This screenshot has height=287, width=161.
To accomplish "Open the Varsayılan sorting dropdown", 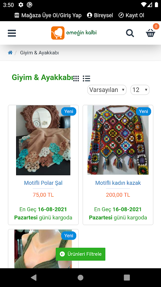I will pos(107,90).
